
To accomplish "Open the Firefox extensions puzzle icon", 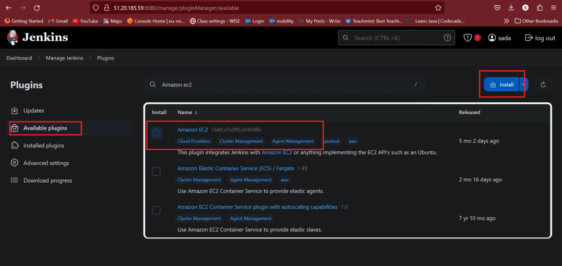I will (540, 7).
